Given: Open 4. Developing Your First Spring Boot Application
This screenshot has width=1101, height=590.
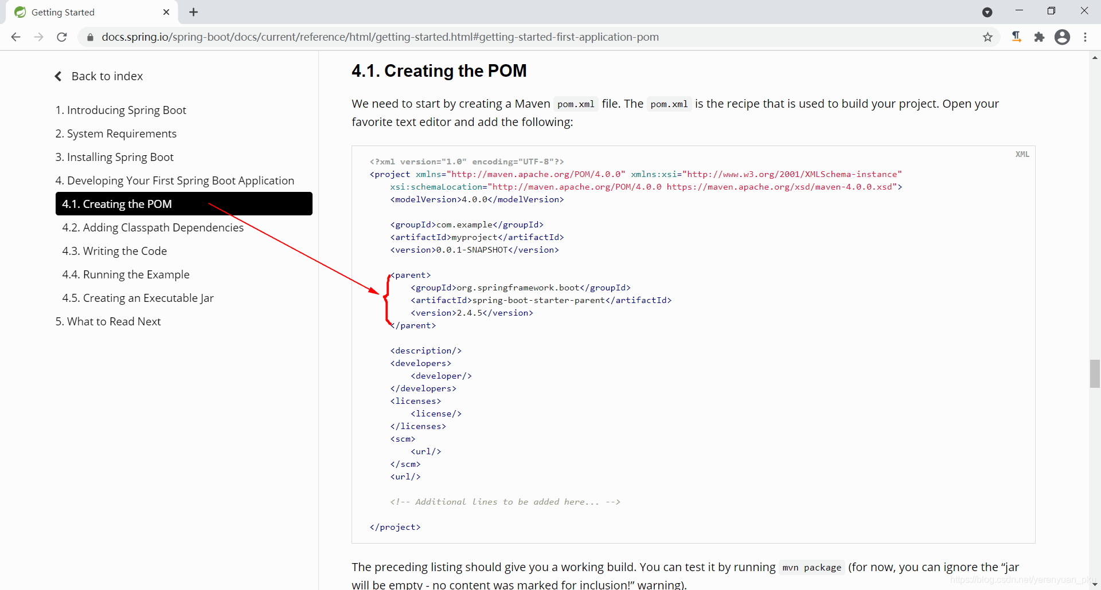Looking at the screenshot, I should pyautogui.click(x=174, y=180).
